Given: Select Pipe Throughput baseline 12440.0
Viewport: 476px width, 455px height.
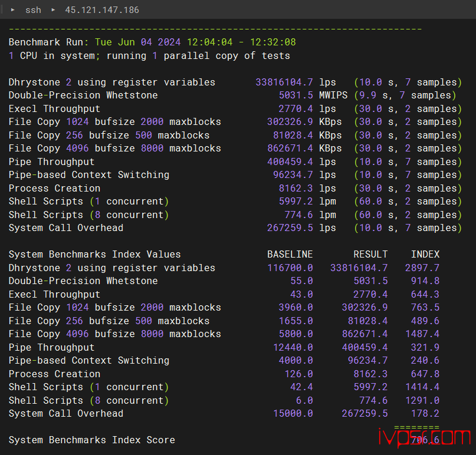Looking at the screenshot, I should (293, 347).
